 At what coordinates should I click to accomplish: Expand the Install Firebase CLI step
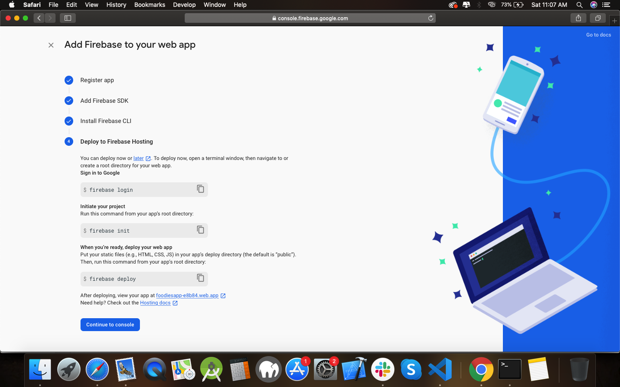(105, 121)
